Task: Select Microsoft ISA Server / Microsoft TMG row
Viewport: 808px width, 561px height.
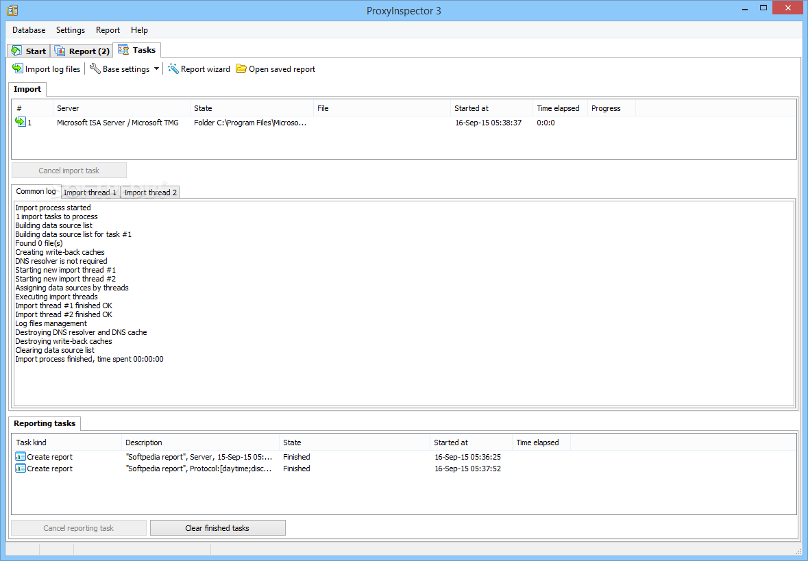Action: 117,123
